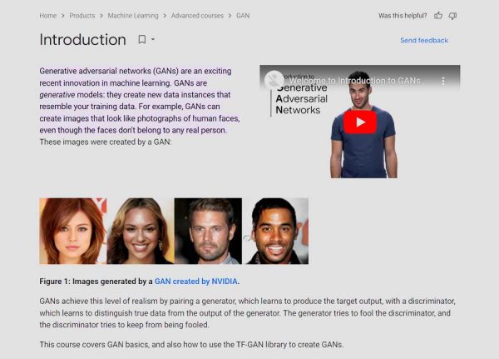The width and height of the screenshot is (499, 359).
Task: Click the red-haired woman face image
Action: point(73,231)
